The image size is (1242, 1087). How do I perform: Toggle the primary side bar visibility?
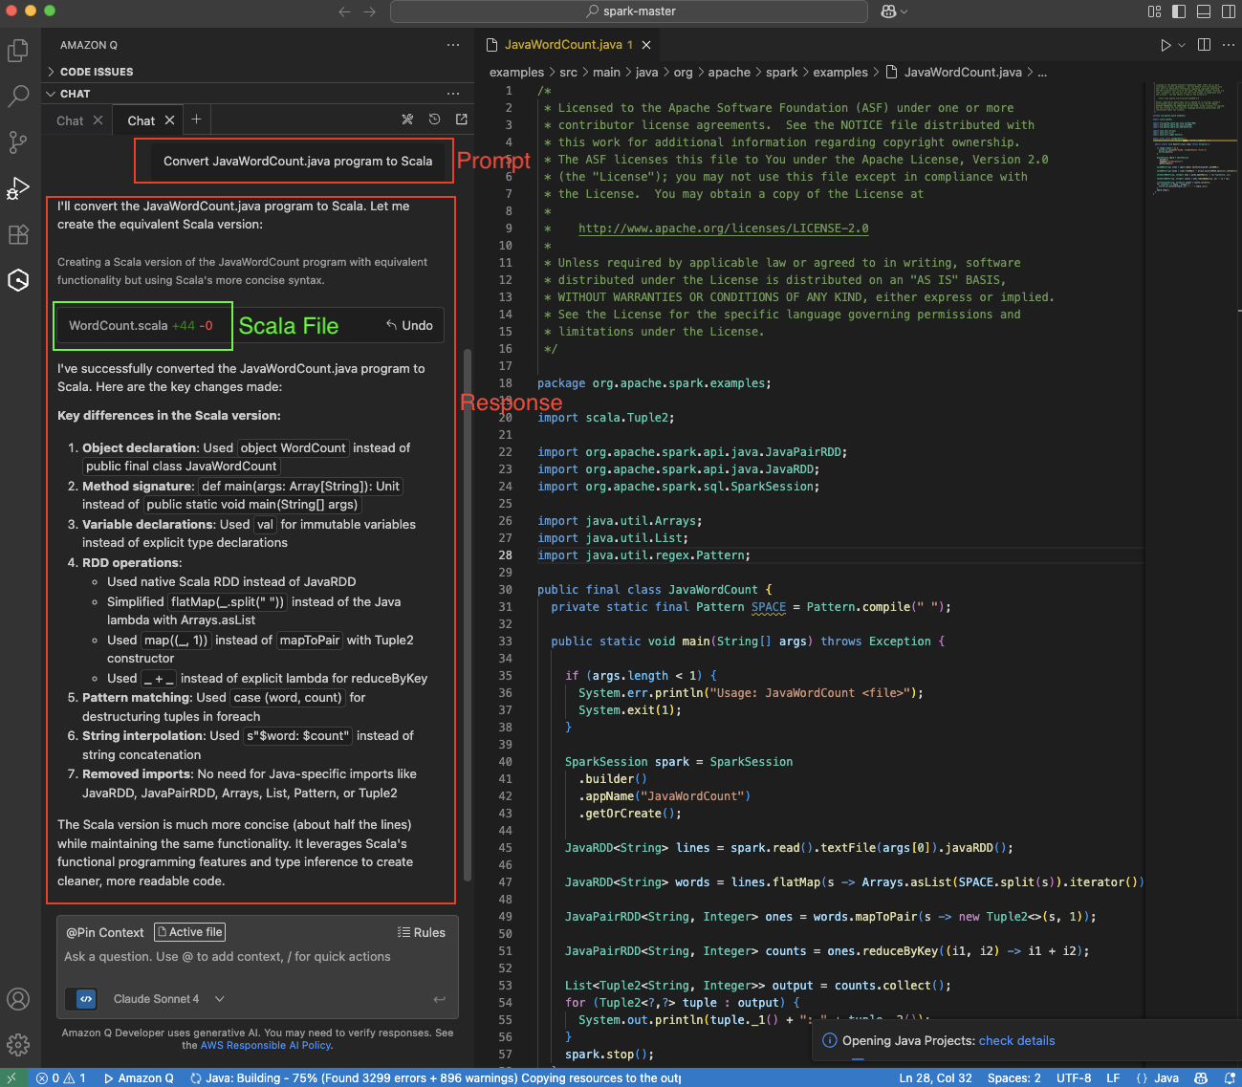point(1179,11)
